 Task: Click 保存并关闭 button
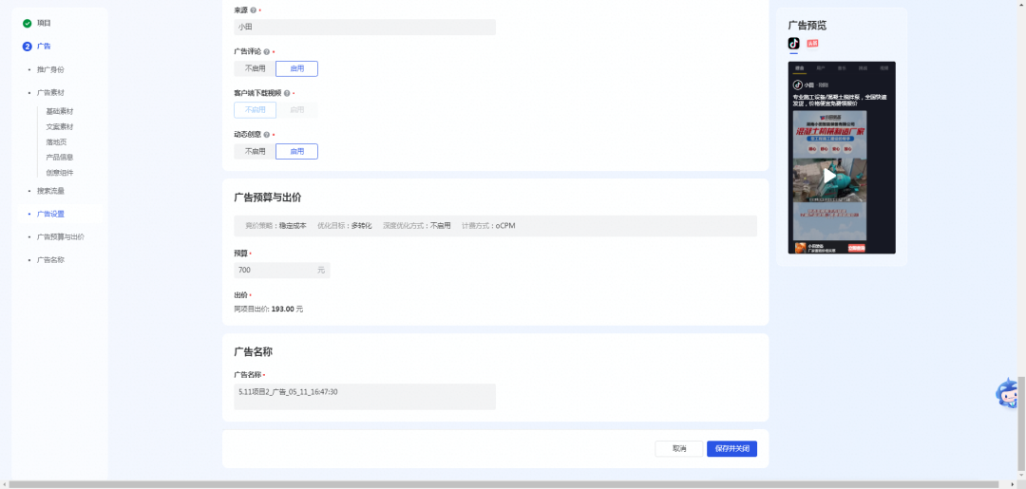(x=731, y=448)
